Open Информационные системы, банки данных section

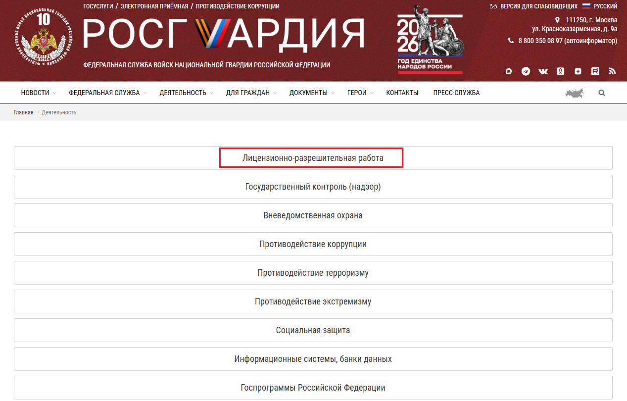point(313,359)
